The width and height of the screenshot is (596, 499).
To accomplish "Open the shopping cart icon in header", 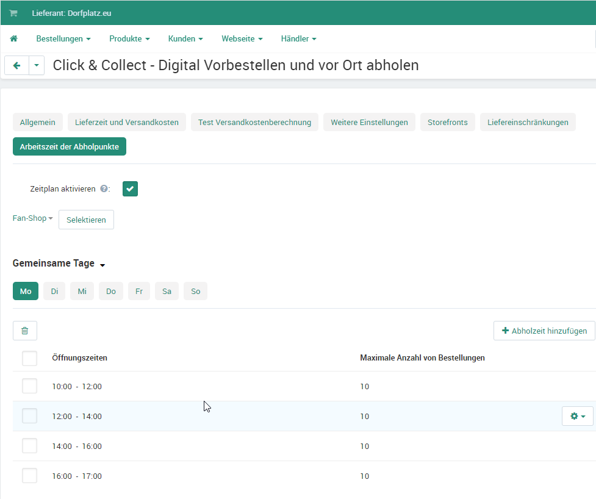I will pyautogui.click(x=13, y=13).
